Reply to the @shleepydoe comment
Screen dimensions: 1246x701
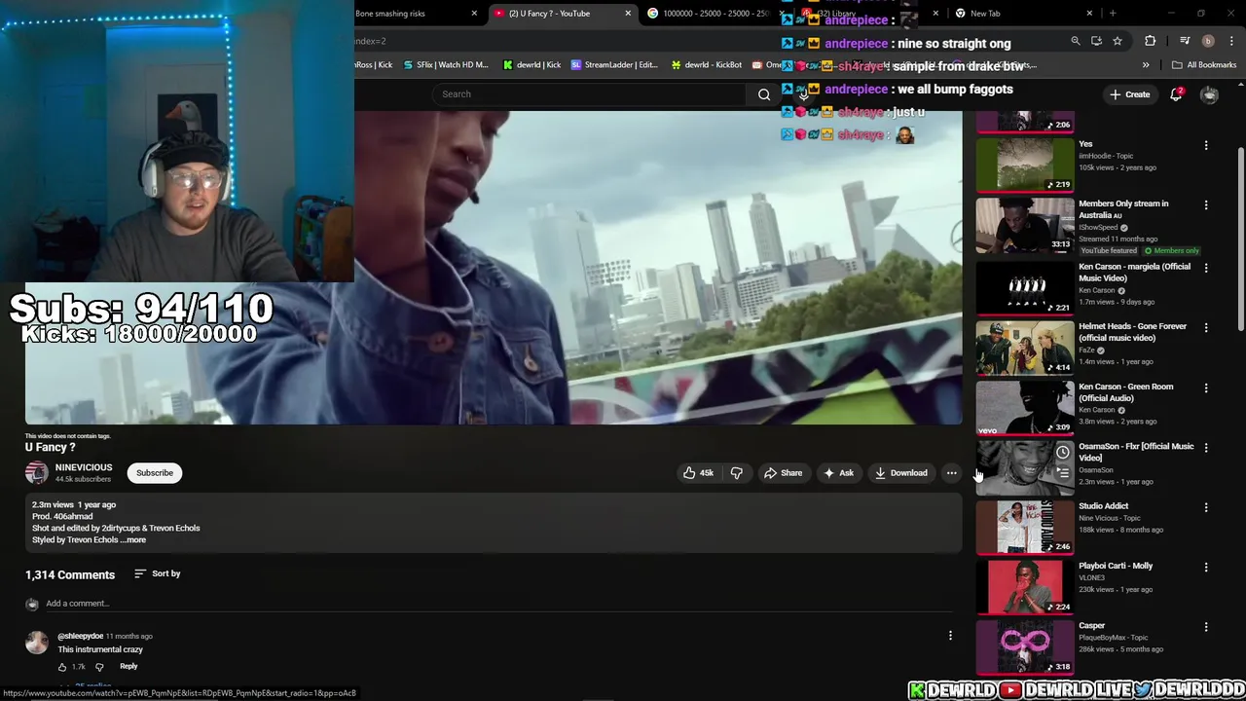[x=128, y=667]
